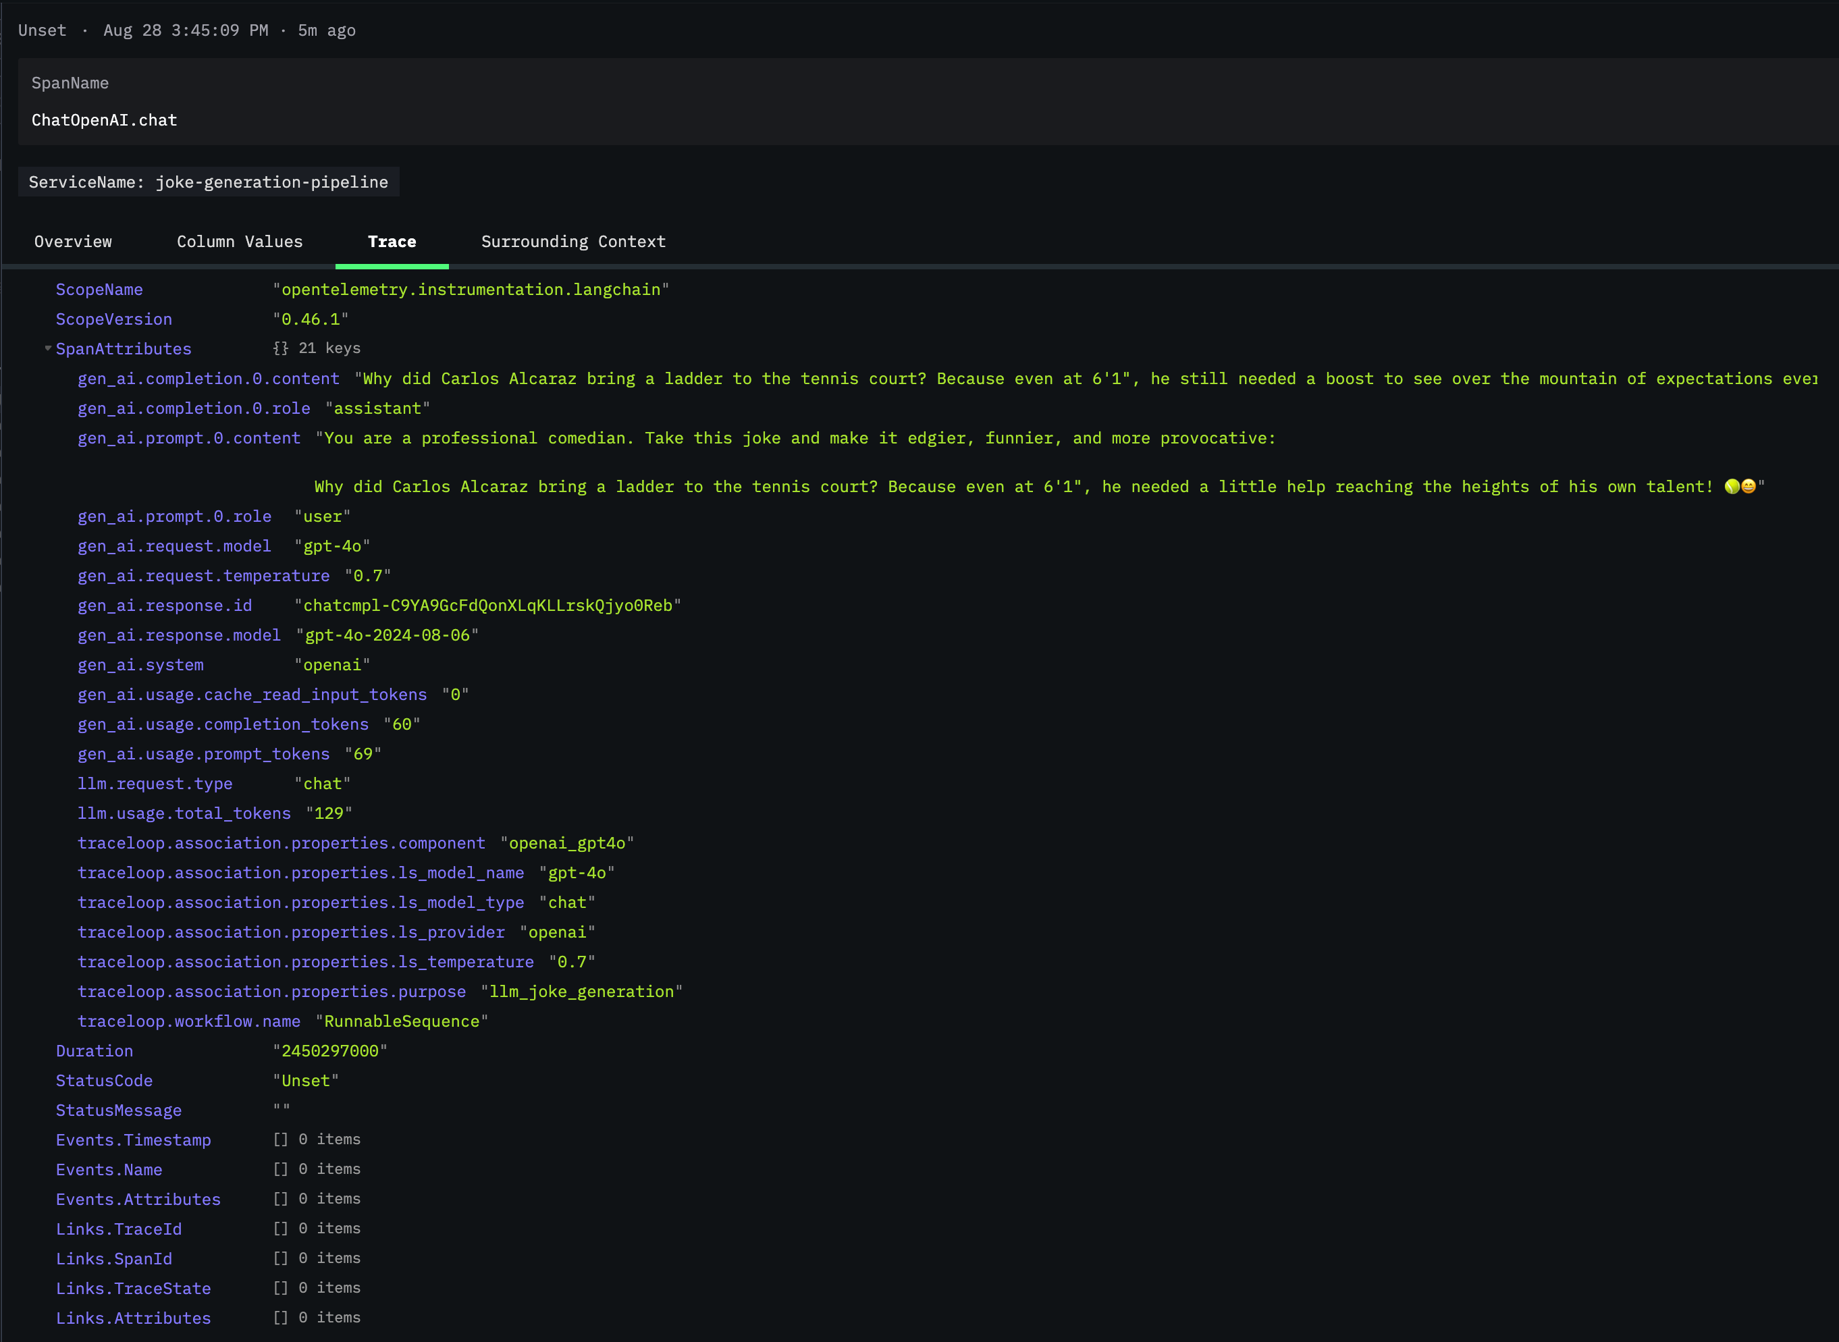Open the Column Values tab
Screen dimensions: 1839x1342
pos(240,242)
